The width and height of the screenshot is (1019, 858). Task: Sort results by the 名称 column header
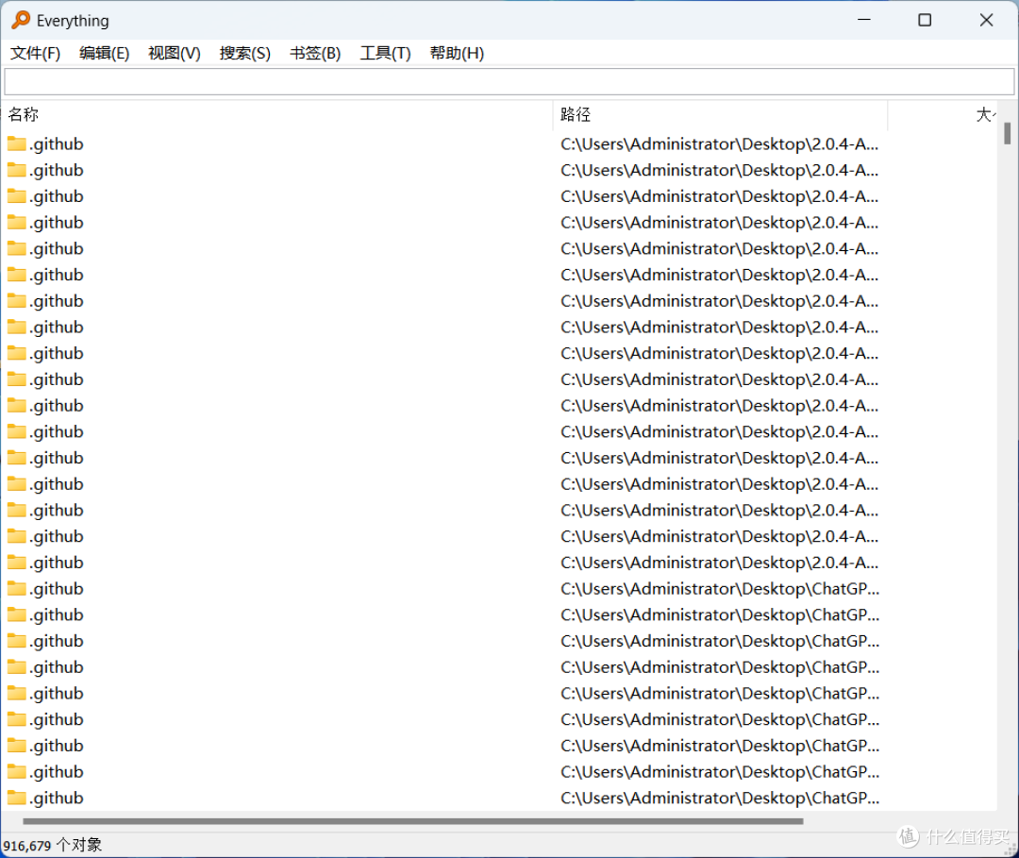[x=278, y=115]
